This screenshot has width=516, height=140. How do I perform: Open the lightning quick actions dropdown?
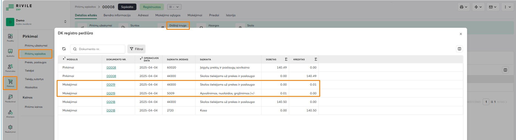click(x=478, y=7)
